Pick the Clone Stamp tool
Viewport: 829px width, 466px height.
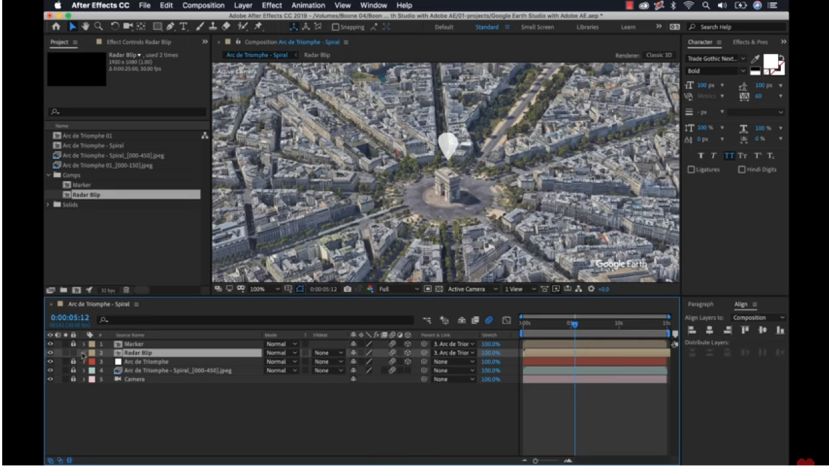click(x=213, y=26)
